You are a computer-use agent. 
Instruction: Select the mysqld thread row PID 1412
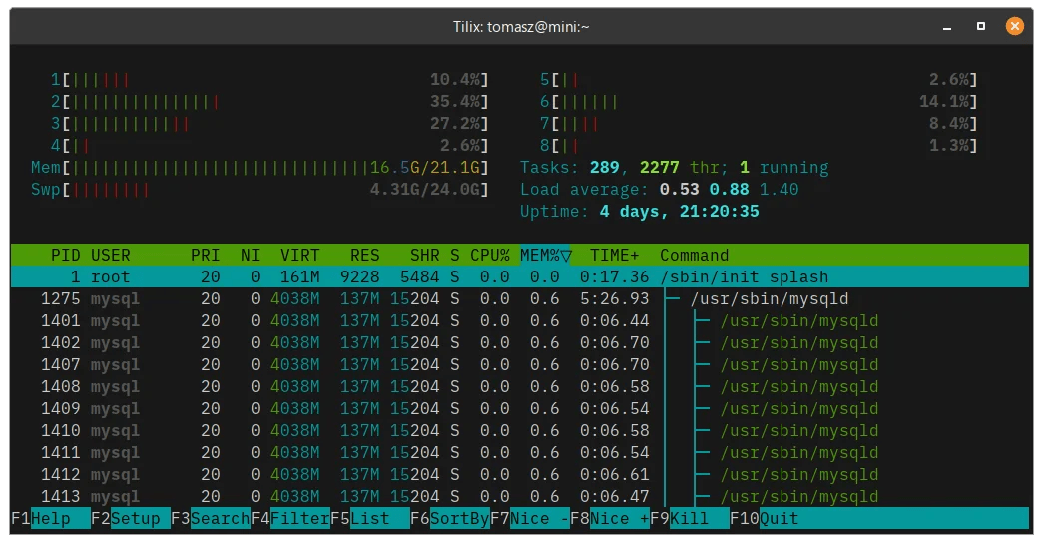coord(520,475)
